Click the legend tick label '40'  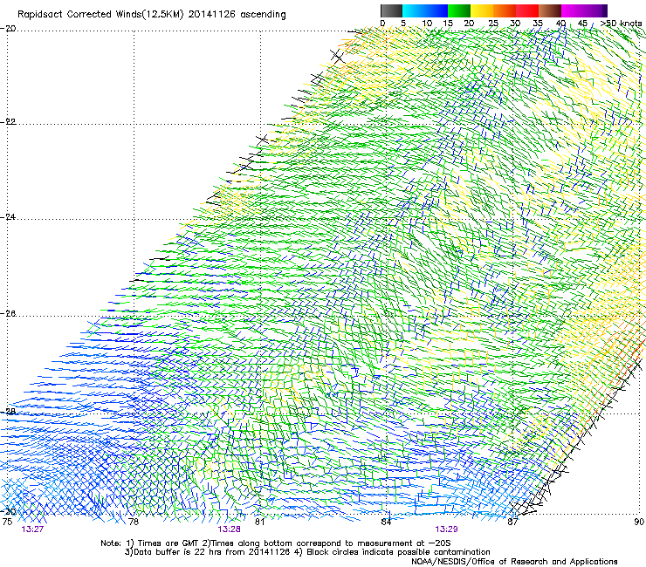(560, 24)
